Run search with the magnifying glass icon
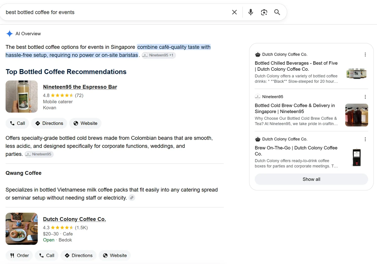Image resolution: width=377 pixels, height=264 pixels. click(277, 12)
